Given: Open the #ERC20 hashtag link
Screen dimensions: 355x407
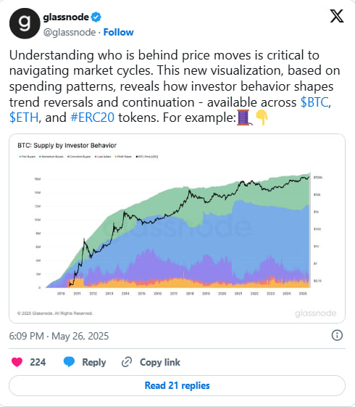Looking at the screenshot, I should [92, 118].
